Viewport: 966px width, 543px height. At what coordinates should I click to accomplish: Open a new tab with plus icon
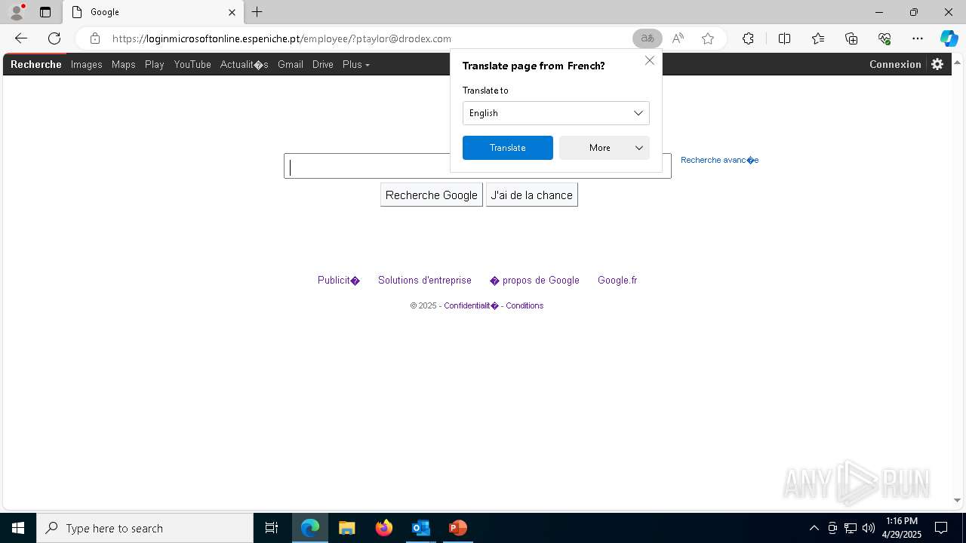point(257,12)
